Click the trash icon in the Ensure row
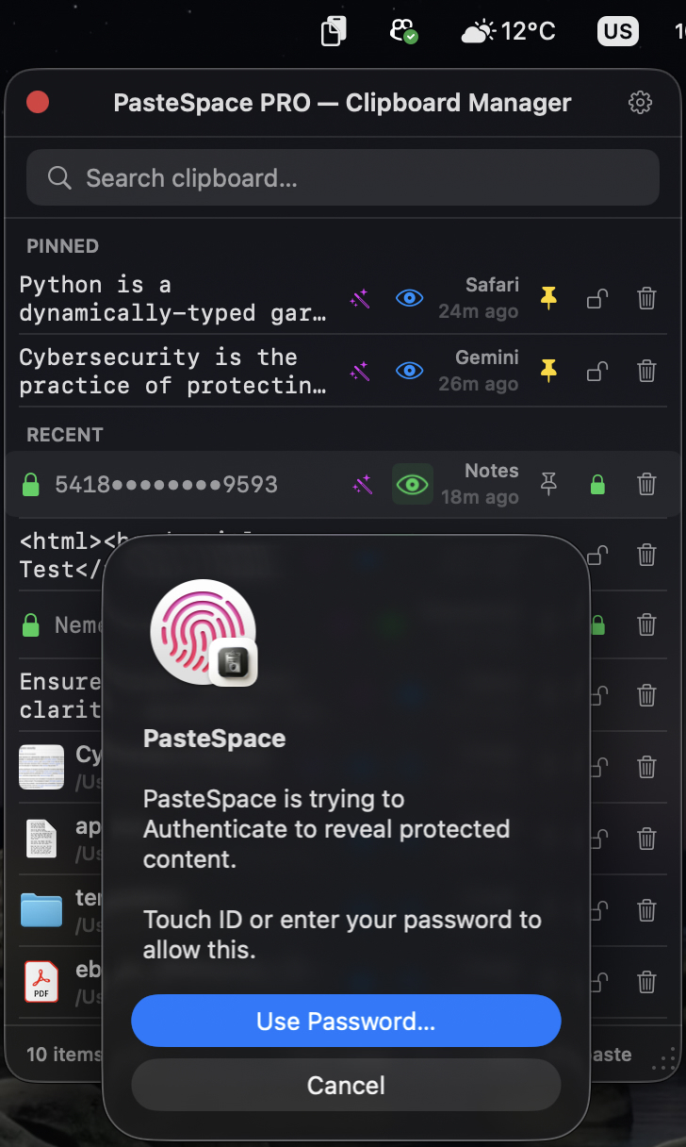This screenshot has height=1147, width=686. coord(646,696)
